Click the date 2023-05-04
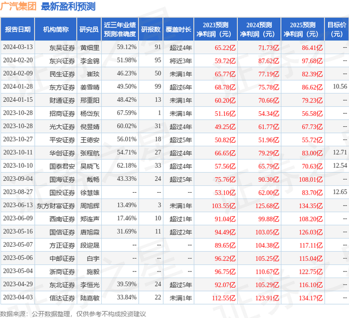 point(18,271)
